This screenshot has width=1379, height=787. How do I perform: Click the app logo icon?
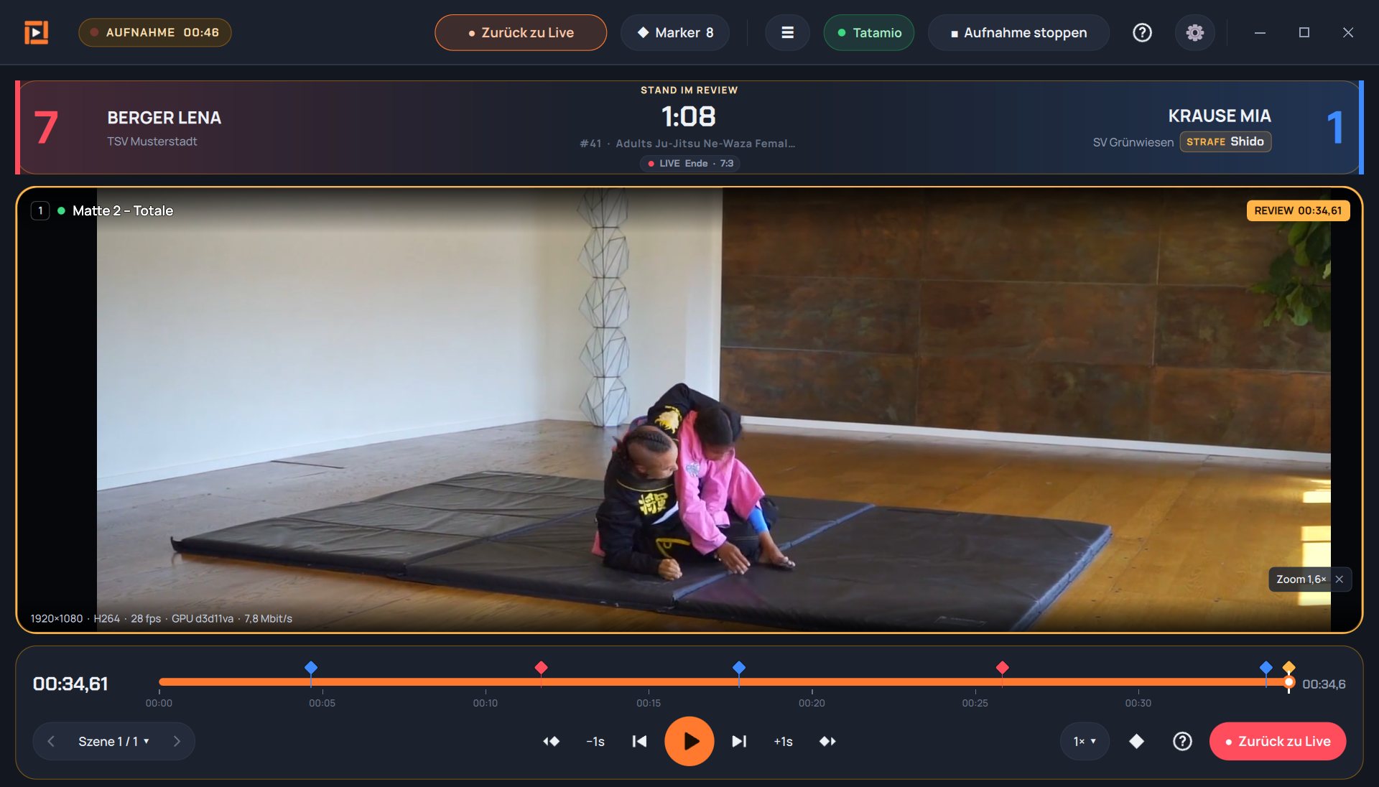(x=36, y=32)
